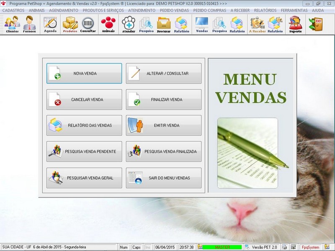Restore down the PetShop window

click(x=318, y=4)
